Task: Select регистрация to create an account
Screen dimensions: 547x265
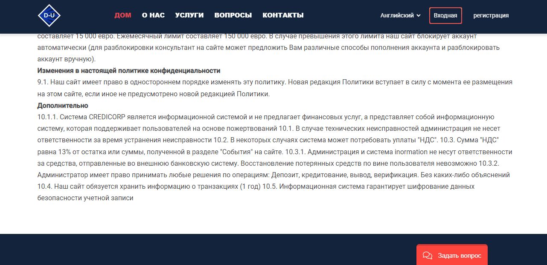Action: 491,15
